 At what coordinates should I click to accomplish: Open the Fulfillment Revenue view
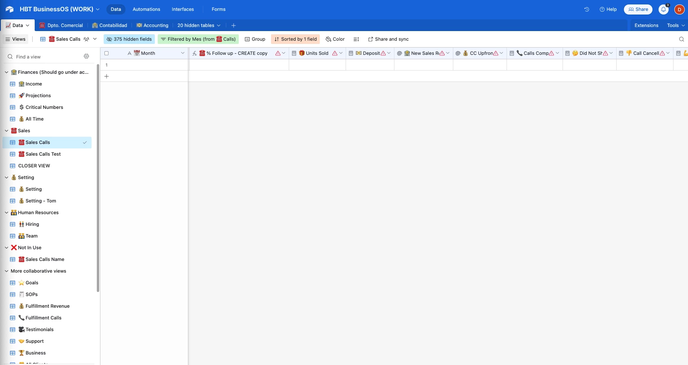pos(47,306)
